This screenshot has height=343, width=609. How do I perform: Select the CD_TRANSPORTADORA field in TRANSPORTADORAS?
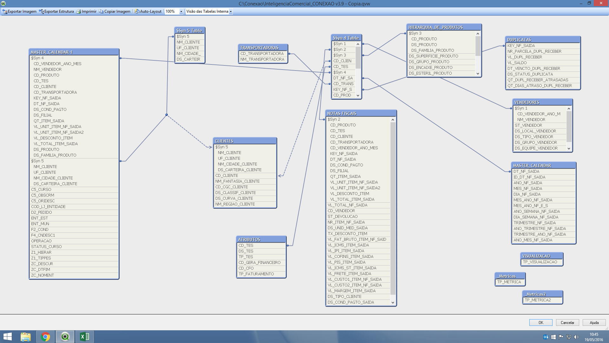coord(263,54)
